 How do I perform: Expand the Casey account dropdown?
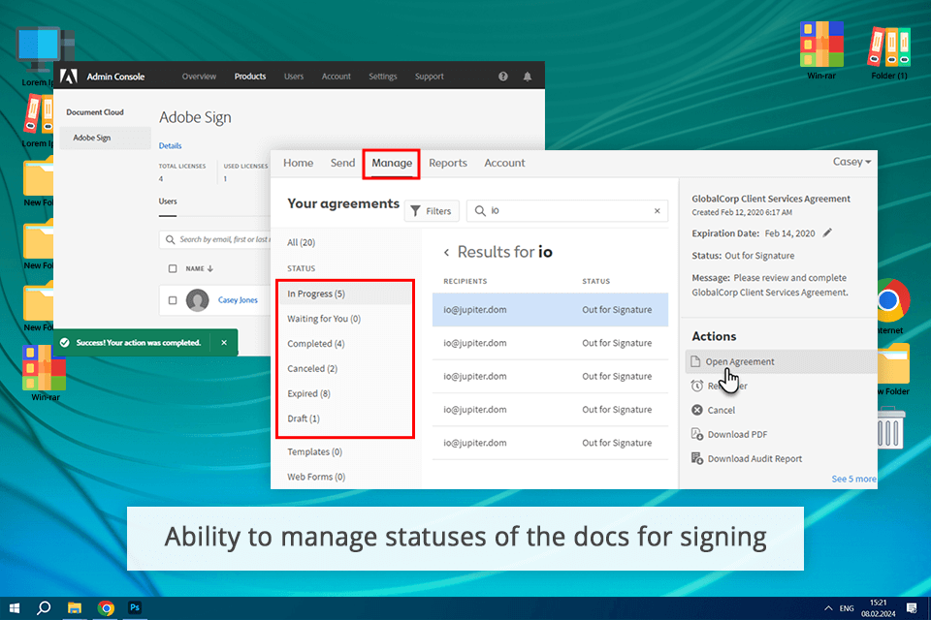pyautogui.click(x=851, y=162)
